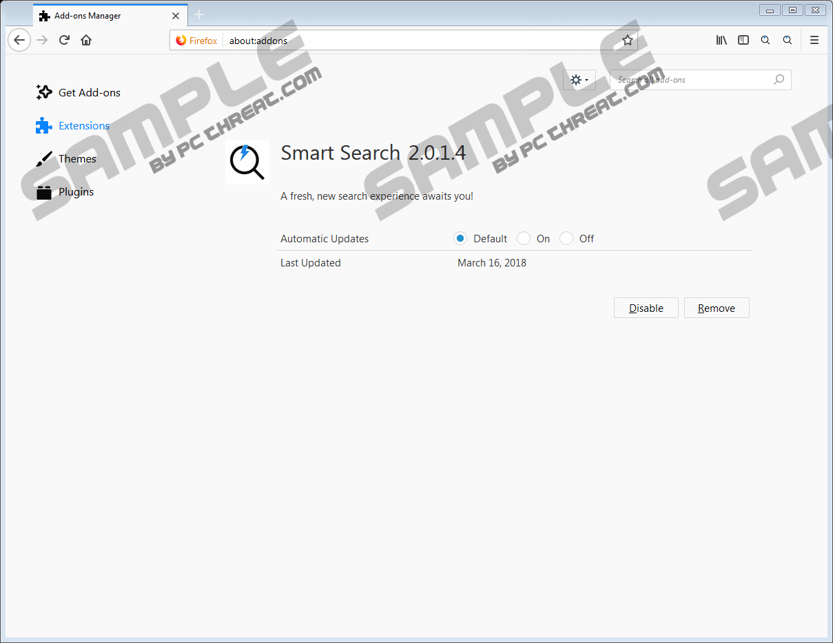Screen dimensions: 833x643
Task: Open the Library icon in toolbar
Action: pos(721,41)
